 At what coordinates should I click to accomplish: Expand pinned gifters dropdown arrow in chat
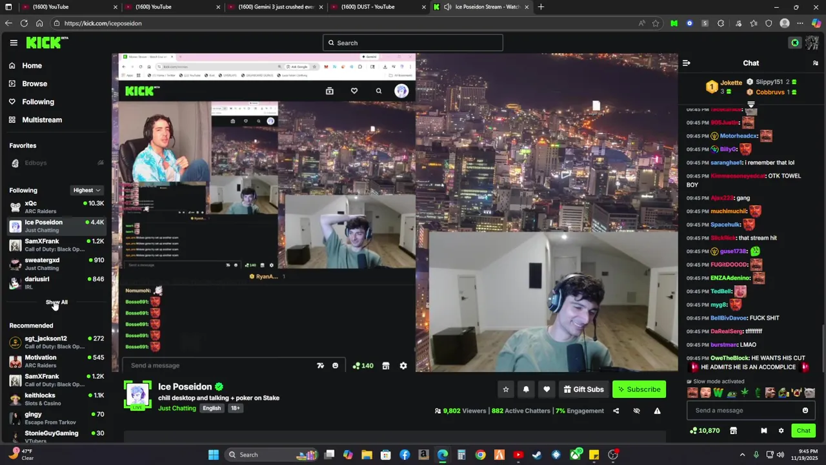pyautogui.click(x=751, y=105)
